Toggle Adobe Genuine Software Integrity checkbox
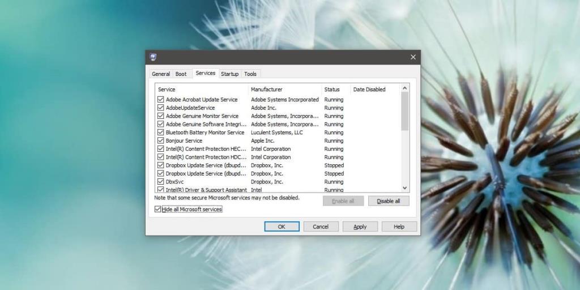580x290 pixels. point(160,124)
